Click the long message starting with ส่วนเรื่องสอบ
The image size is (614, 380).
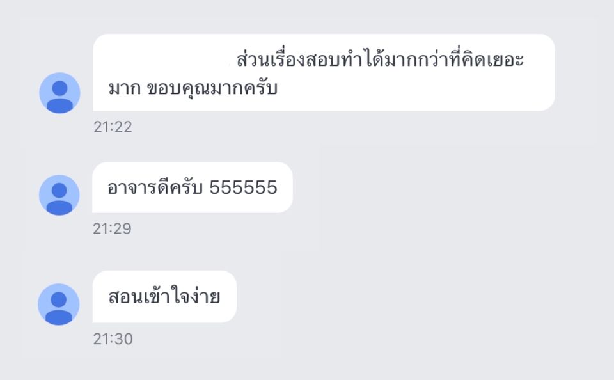[324, 72]
